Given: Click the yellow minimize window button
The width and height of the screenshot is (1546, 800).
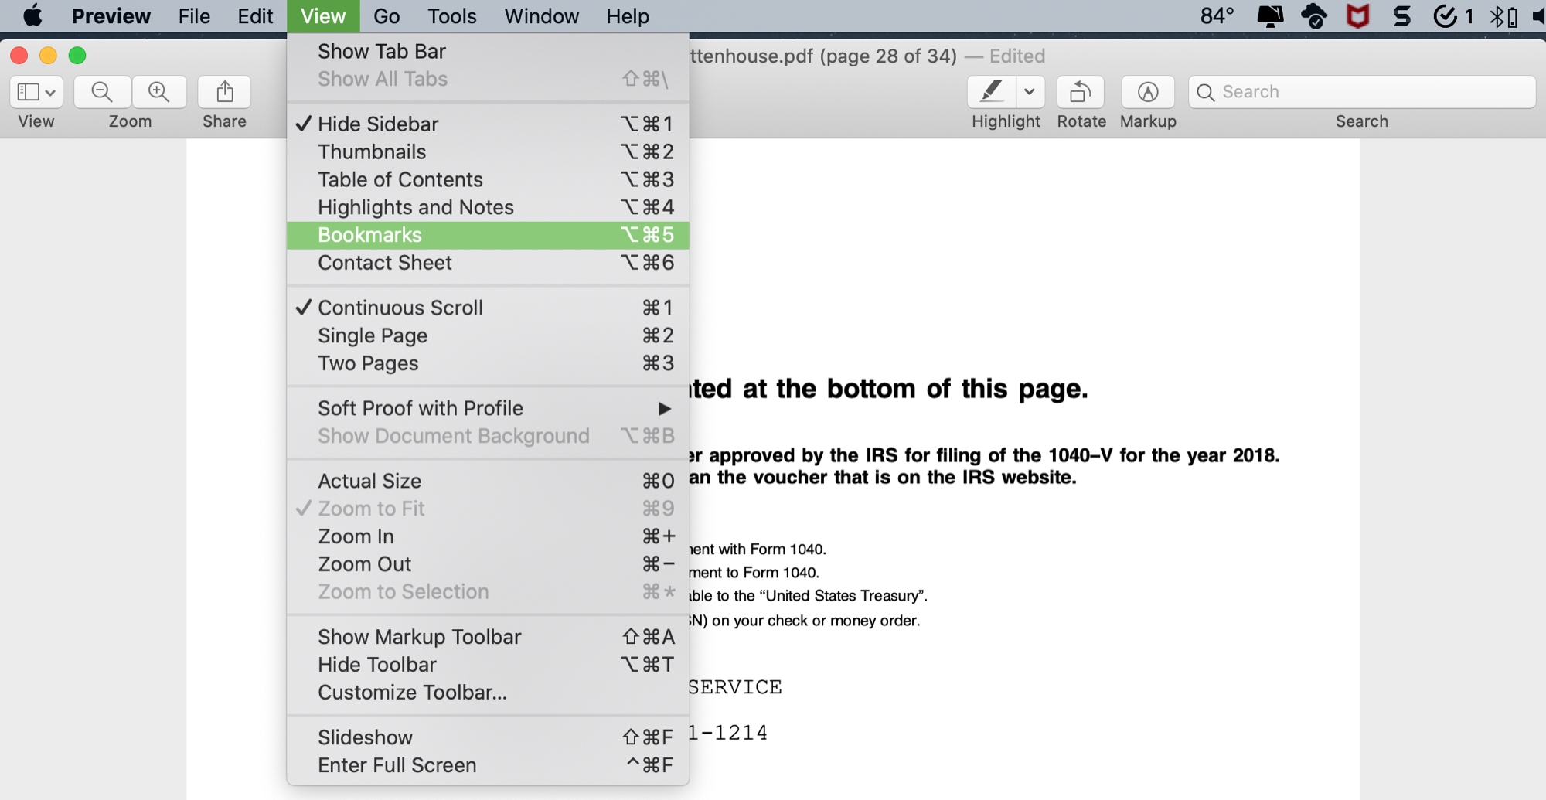Looking at the screenshot, I should coord(48,56).
